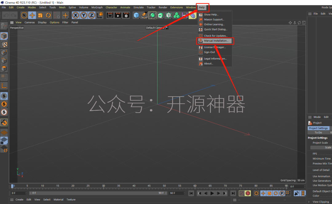This screenshot has height=204, width=332.
Task: Toggle the Locked Workplane icon
Action: coord(4,141)
